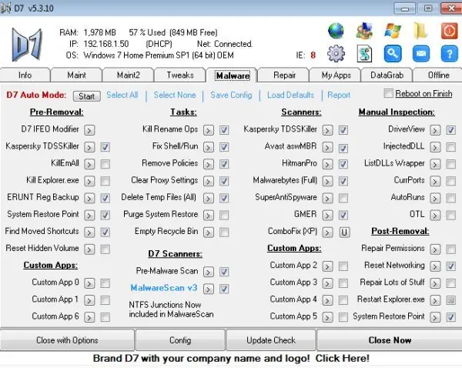
Task: Run Fix Shell/Run arrow button
Action: (x=209, y=147)
